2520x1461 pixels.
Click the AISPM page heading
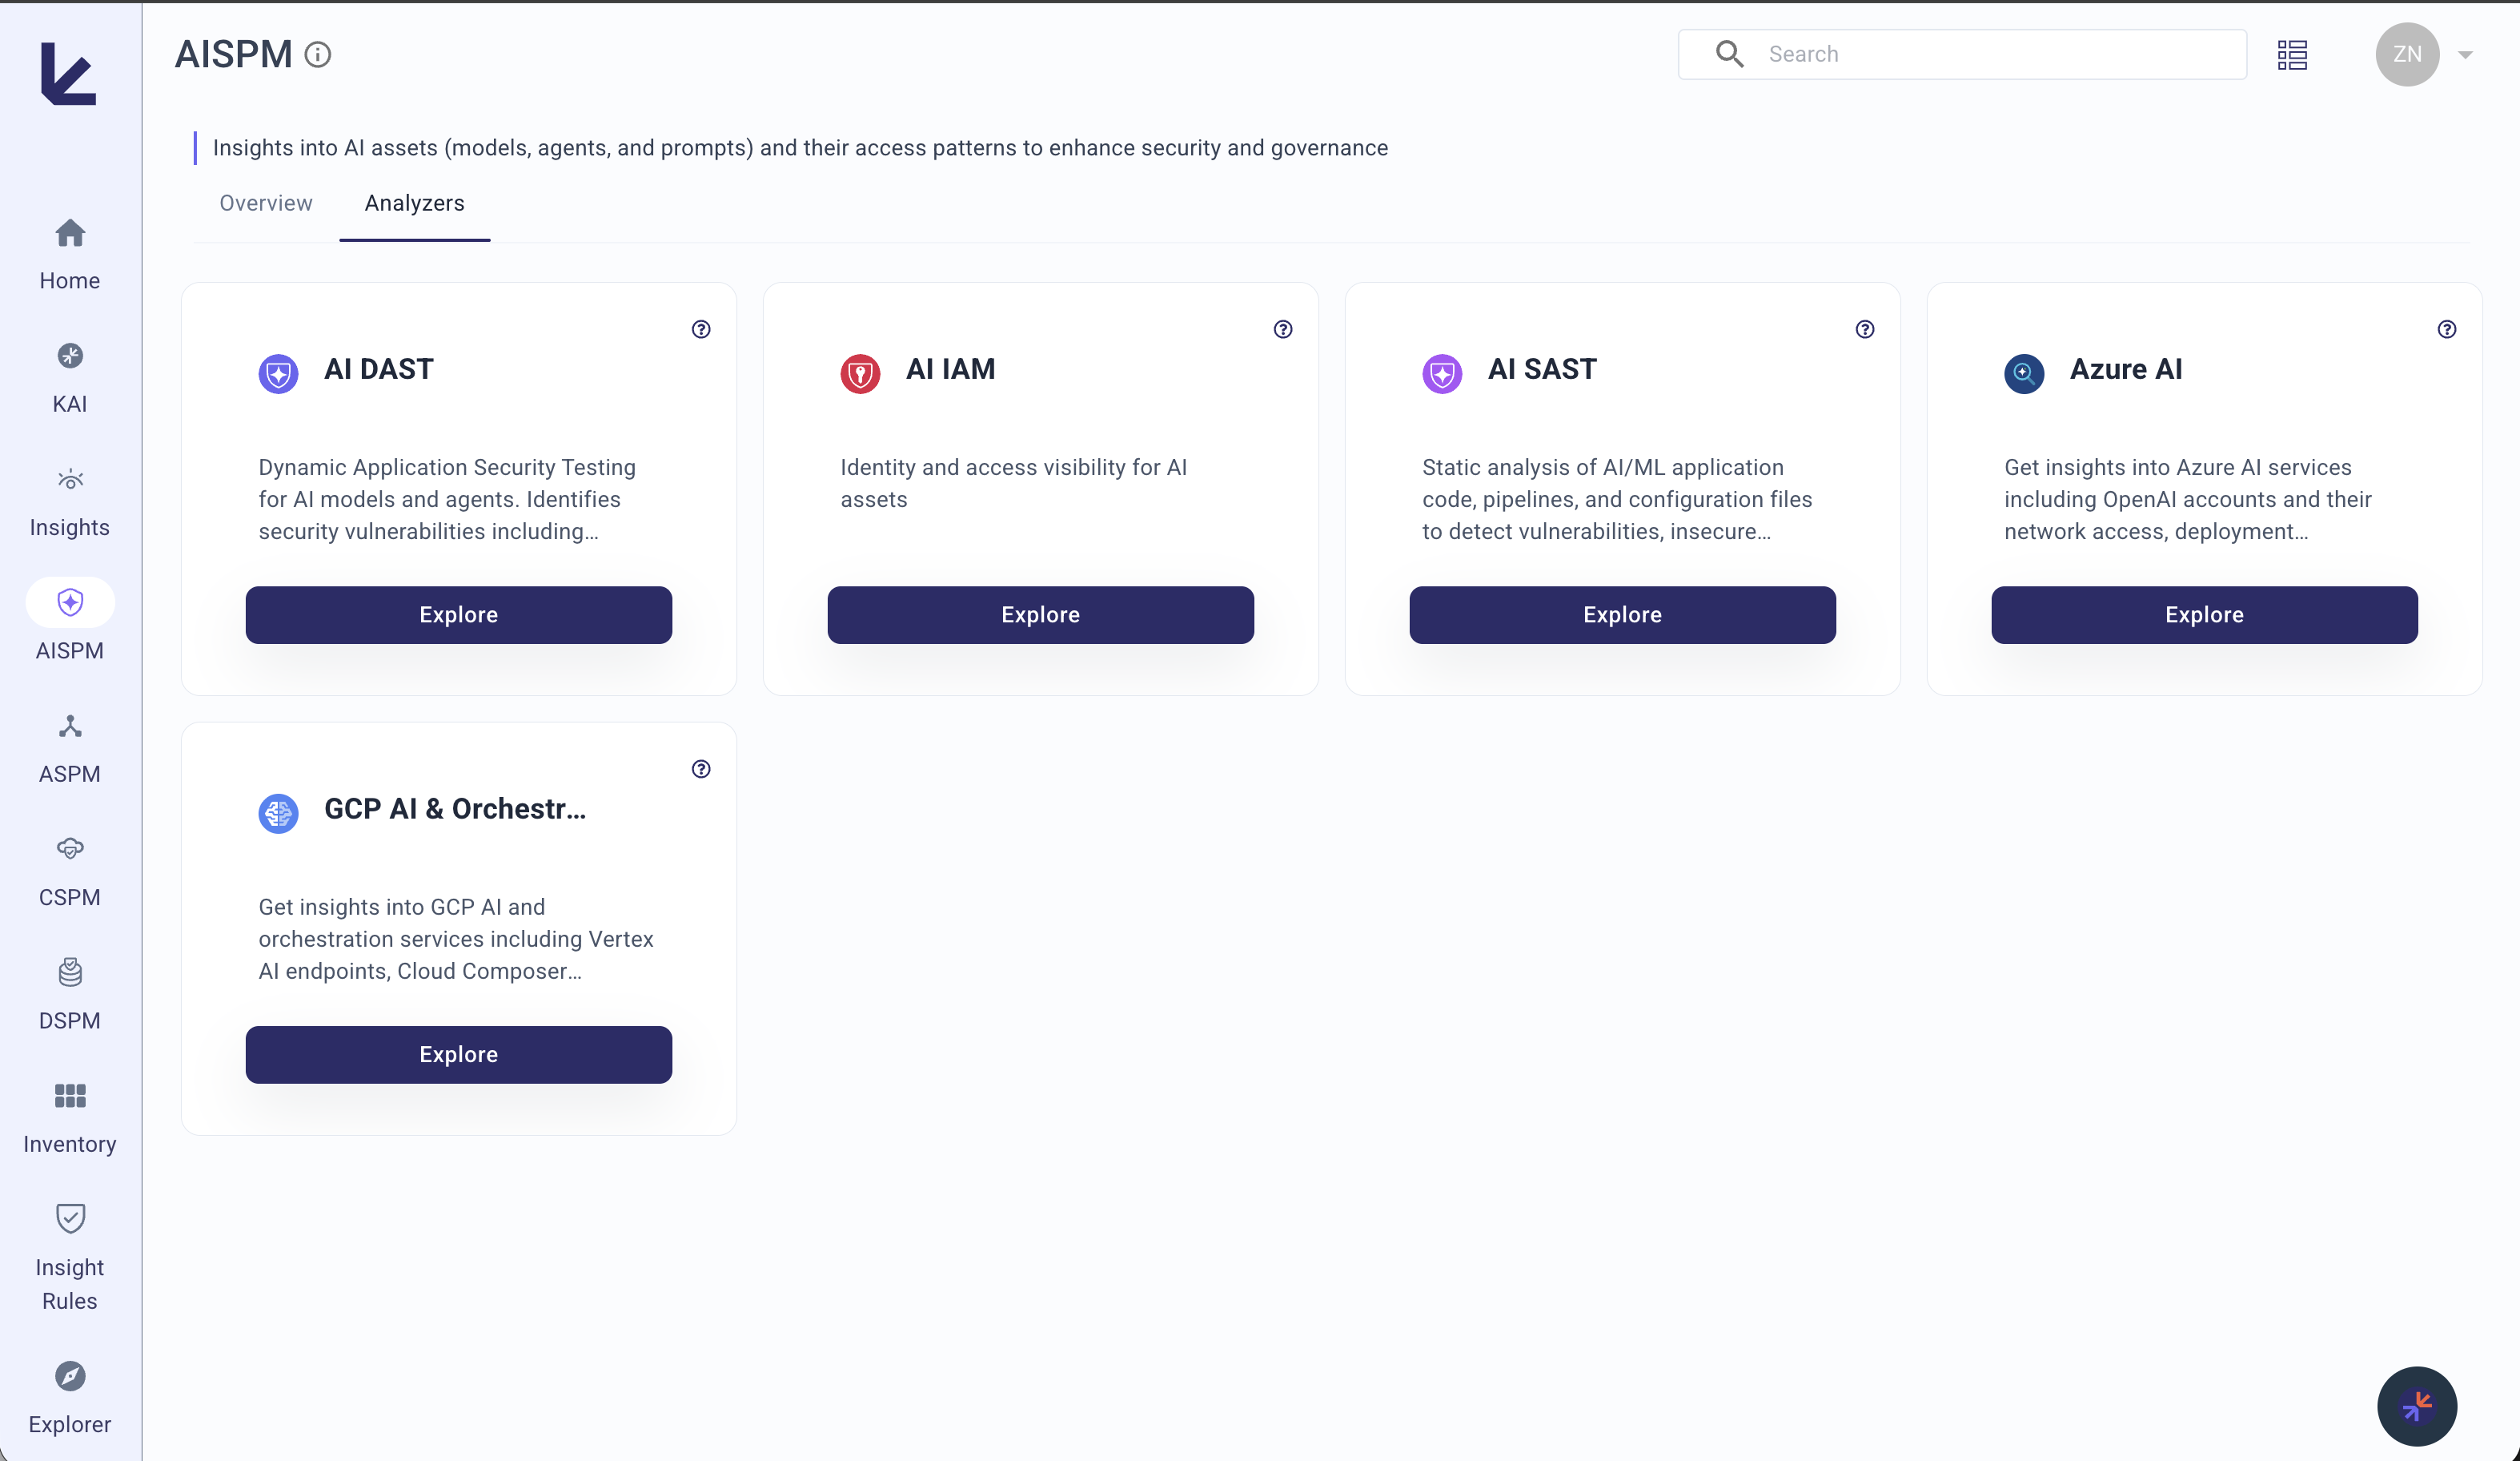tap(234, 54)
